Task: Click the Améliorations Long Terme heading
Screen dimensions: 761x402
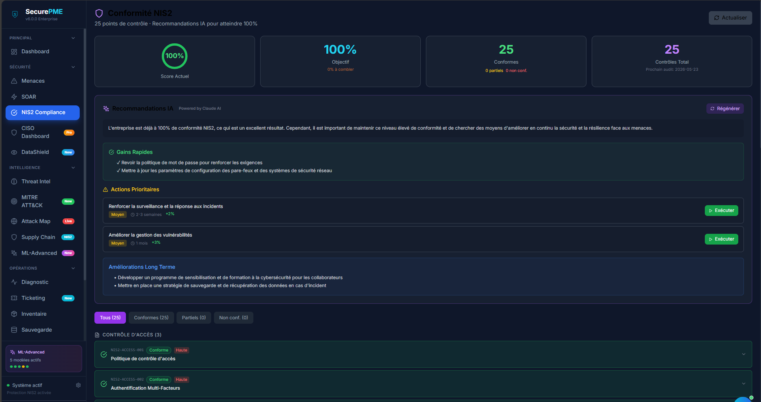Action: (x=142, y=267)
